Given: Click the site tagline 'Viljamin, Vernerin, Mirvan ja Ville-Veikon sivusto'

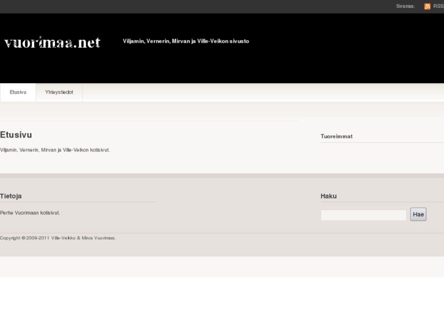Looking at the screenshot, I should (x=186, y=41).
